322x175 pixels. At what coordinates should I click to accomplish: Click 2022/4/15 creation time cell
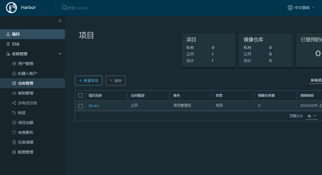pyautogui.click(x=311, y=106)
